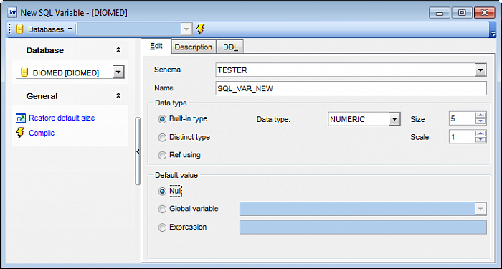Click the Restore default size link
The image size is (502, 269).
point(62,118)
